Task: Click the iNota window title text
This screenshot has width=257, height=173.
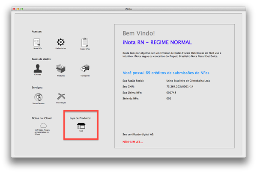Action: point(128,9)
